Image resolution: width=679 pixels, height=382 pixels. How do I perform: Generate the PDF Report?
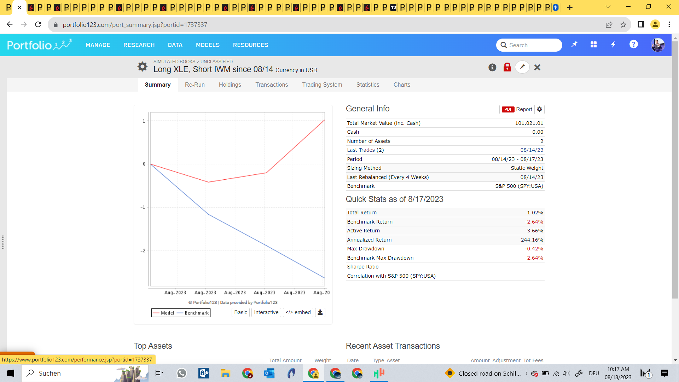click(x=517, y=109)
